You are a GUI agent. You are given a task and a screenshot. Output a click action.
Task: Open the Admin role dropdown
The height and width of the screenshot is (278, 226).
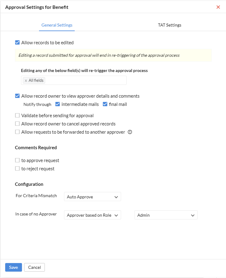tap(166, 215)
